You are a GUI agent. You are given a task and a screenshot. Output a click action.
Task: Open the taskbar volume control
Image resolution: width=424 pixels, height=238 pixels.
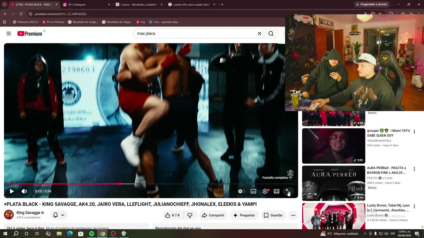click(x=386, y=234)
